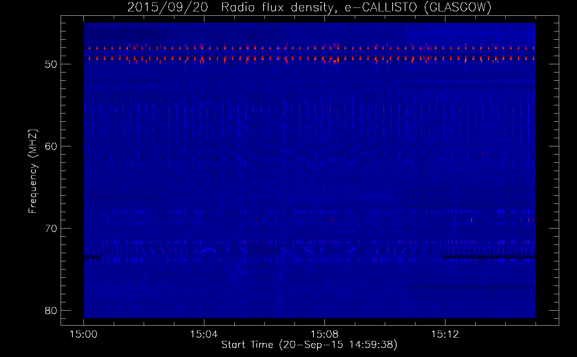Click the 15:04 time tick label
This screenshot has width=577, height=357.
pyautogui.click(x=204, y=335)
